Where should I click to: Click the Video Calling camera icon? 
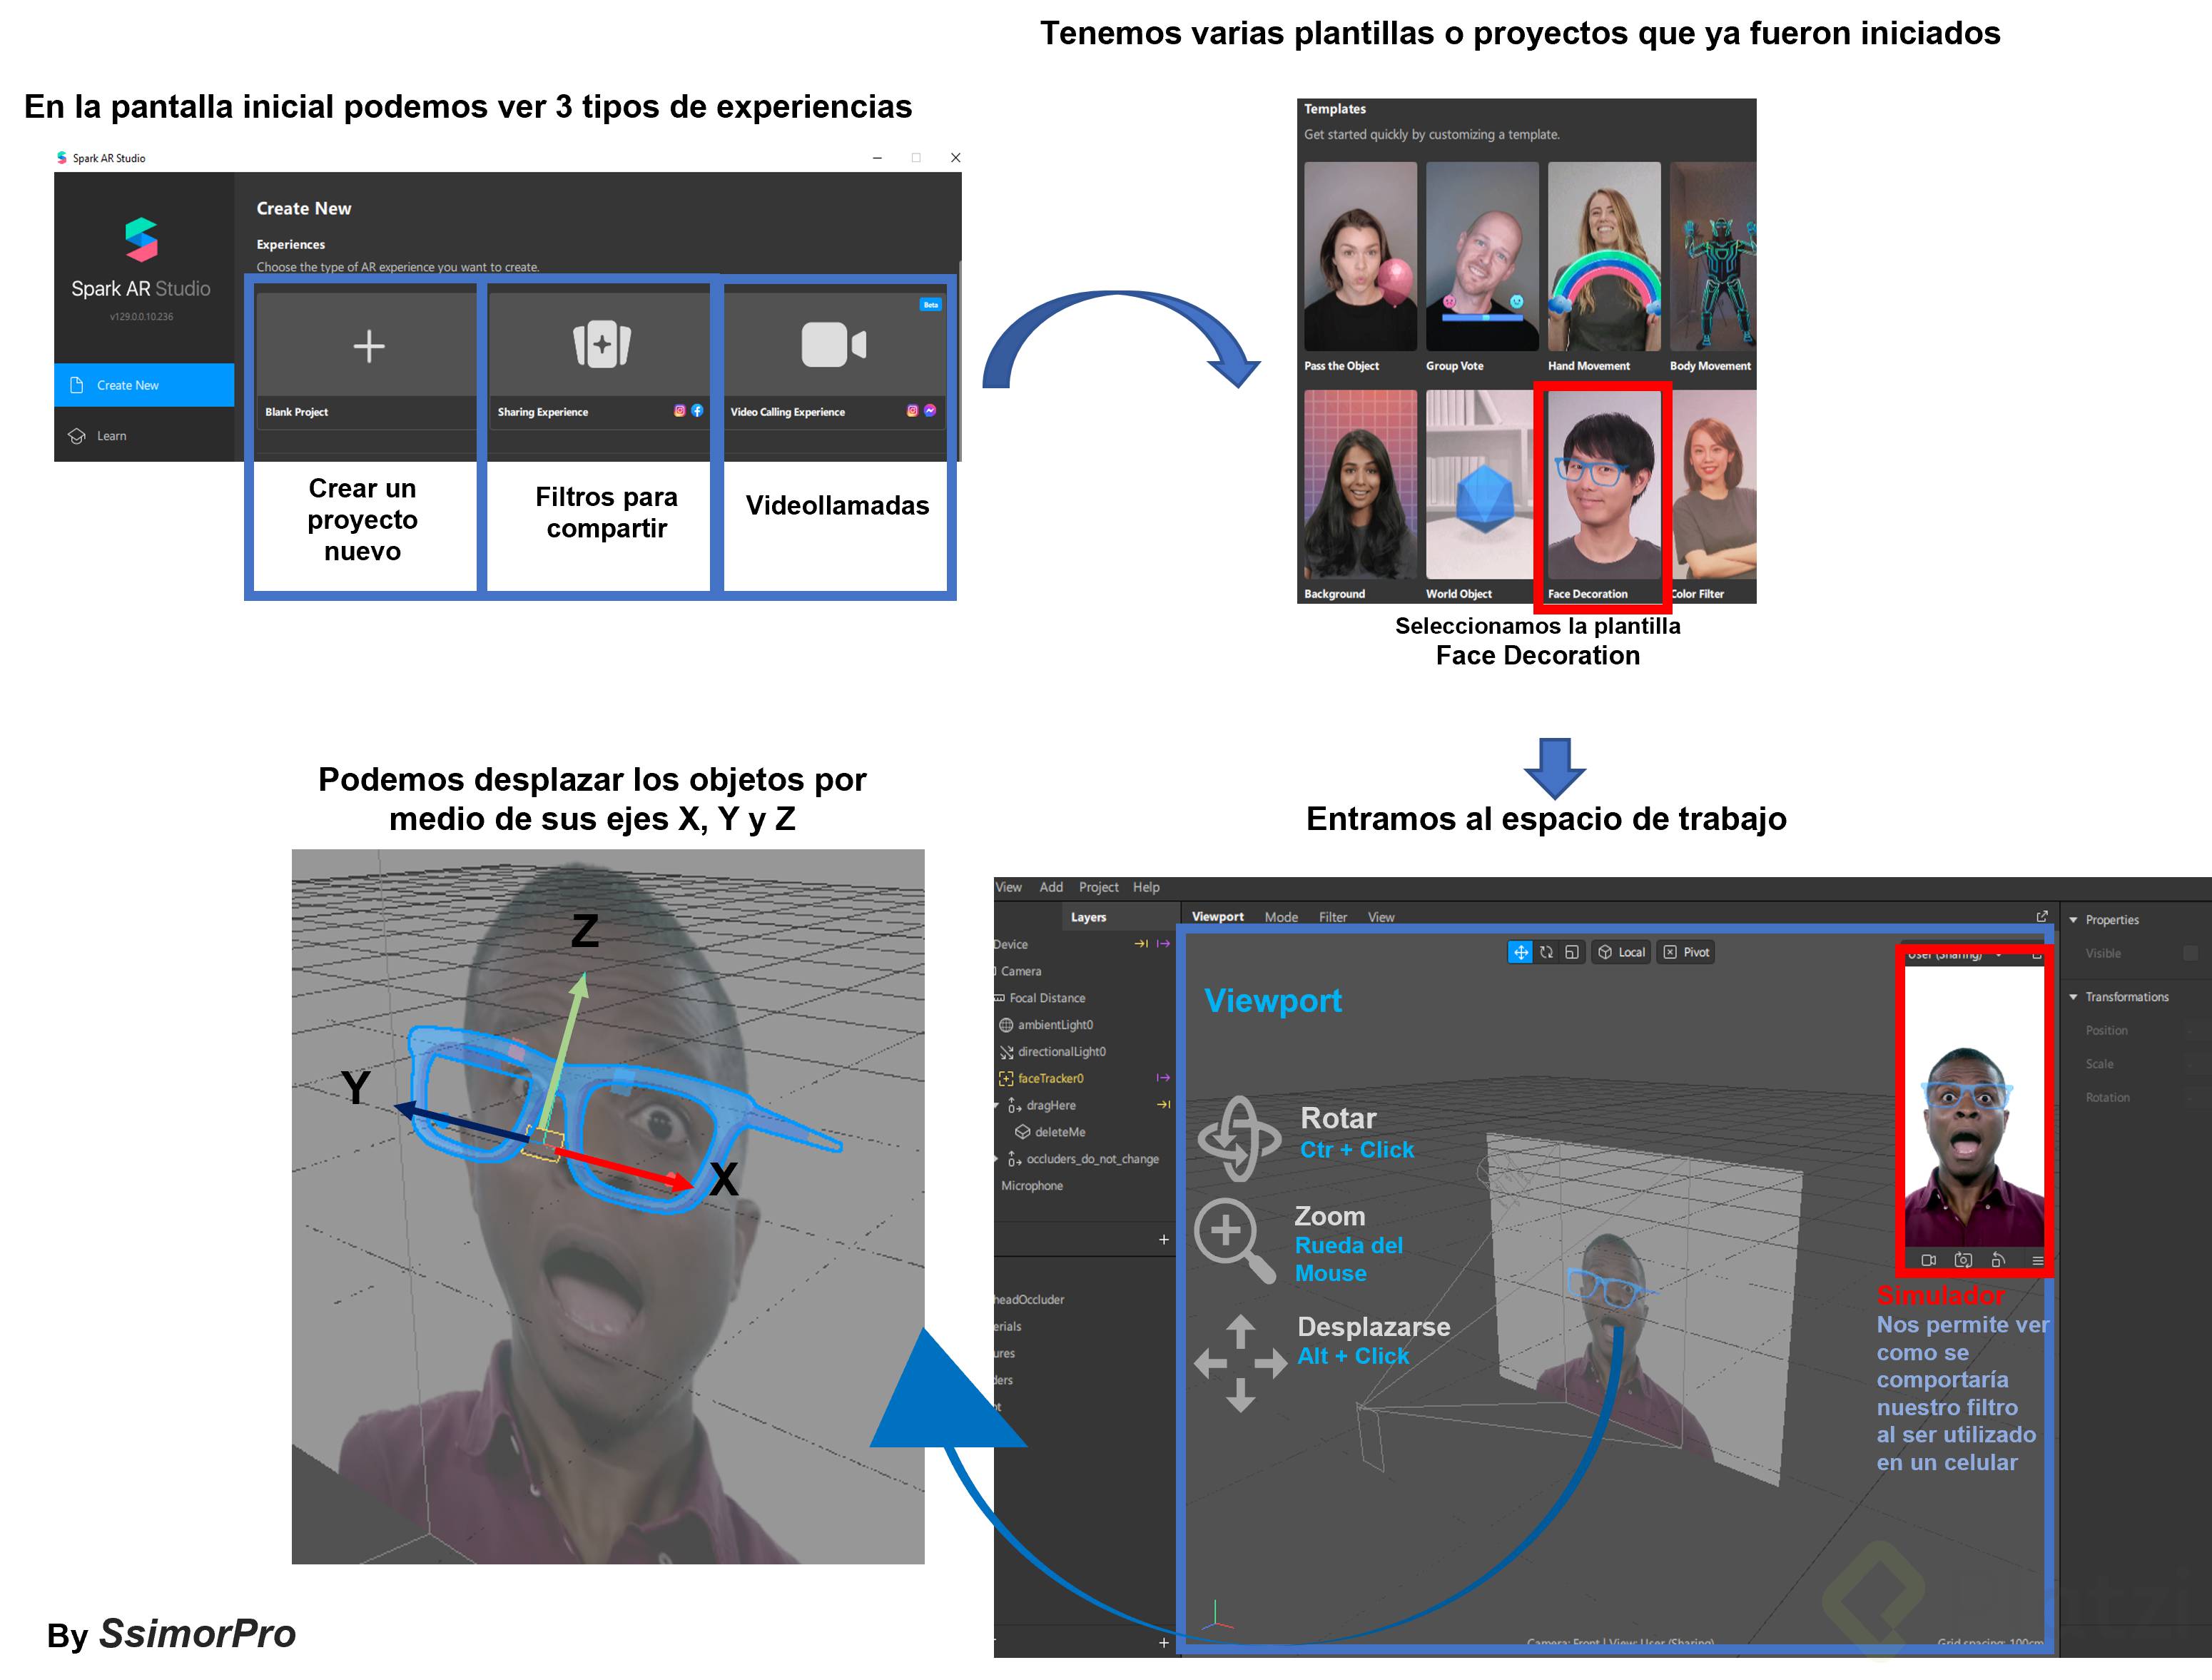click(834, 345)
